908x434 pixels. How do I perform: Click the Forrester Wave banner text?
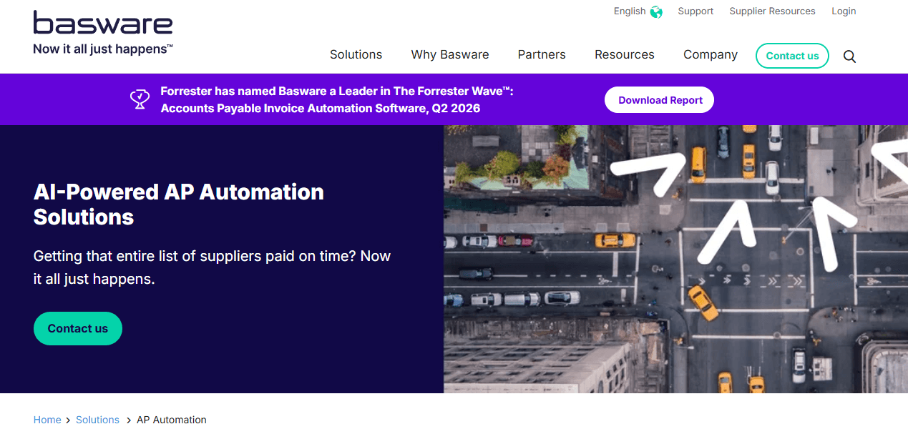pyautogui.click(x=337, y=100)
